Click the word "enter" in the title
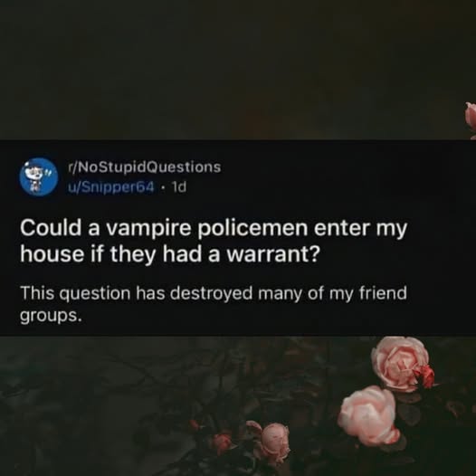Viewport: 476px width, 476px height. (342, 228)
